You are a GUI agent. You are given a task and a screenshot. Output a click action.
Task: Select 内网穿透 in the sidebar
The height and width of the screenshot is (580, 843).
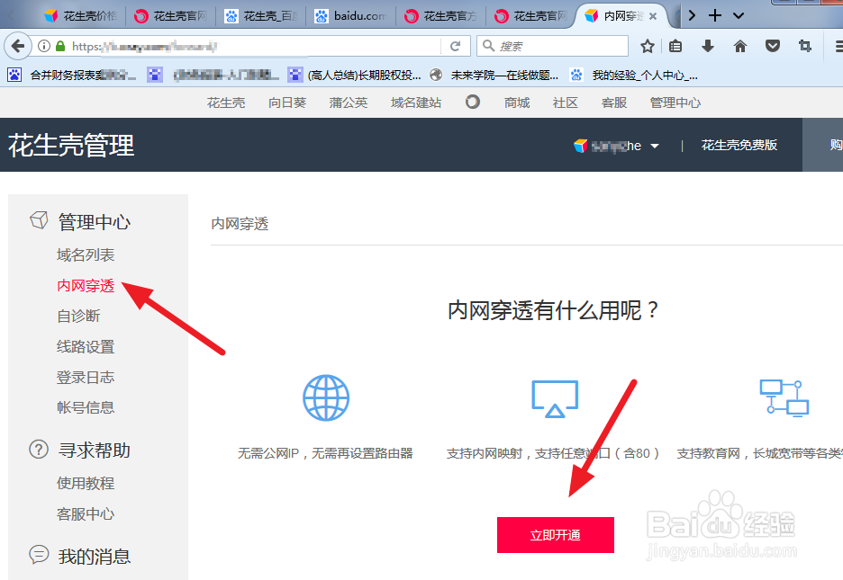86,285
